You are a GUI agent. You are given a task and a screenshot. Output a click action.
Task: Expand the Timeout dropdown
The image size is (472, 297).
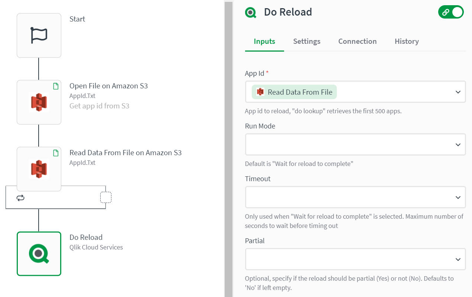355,197
